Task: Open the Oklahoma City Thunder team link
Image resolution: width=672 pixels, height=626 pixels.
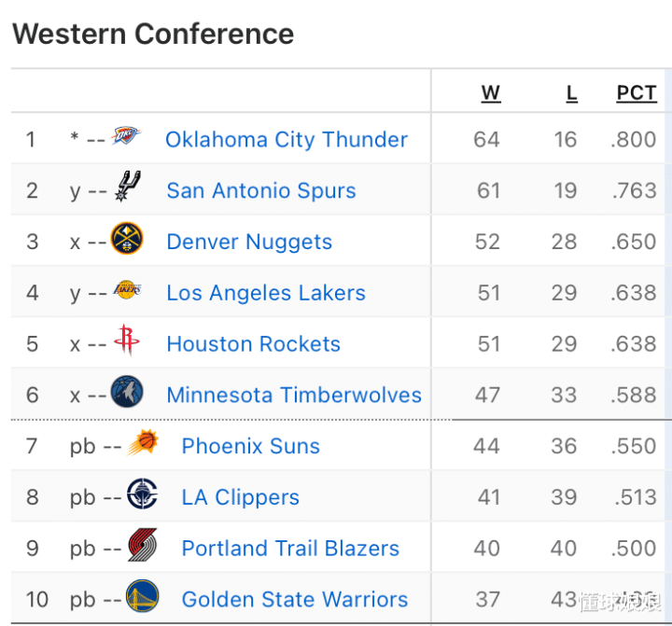Action: tap(287, 140)
